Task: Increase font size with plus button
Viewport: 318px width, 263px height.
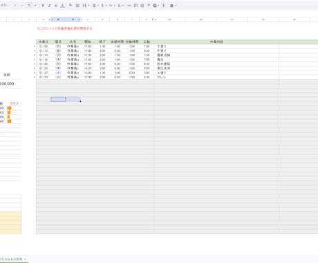Action: 35,6
